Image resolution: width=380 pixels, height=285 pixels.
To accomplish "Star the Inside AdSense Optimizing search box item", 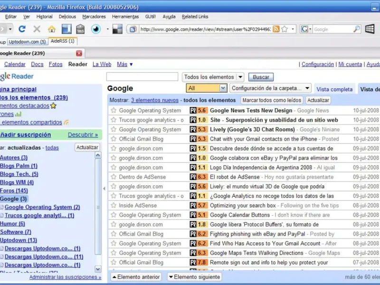I will [x=114, y=205].
